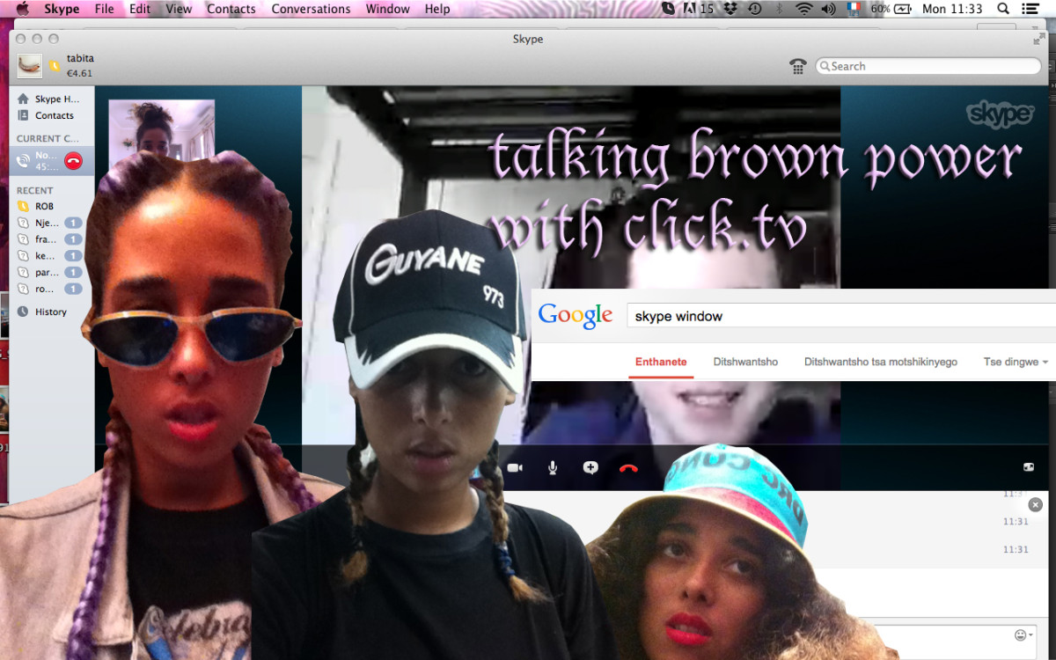Open Dropbox from the menu bar

click(x=730, y=9)
